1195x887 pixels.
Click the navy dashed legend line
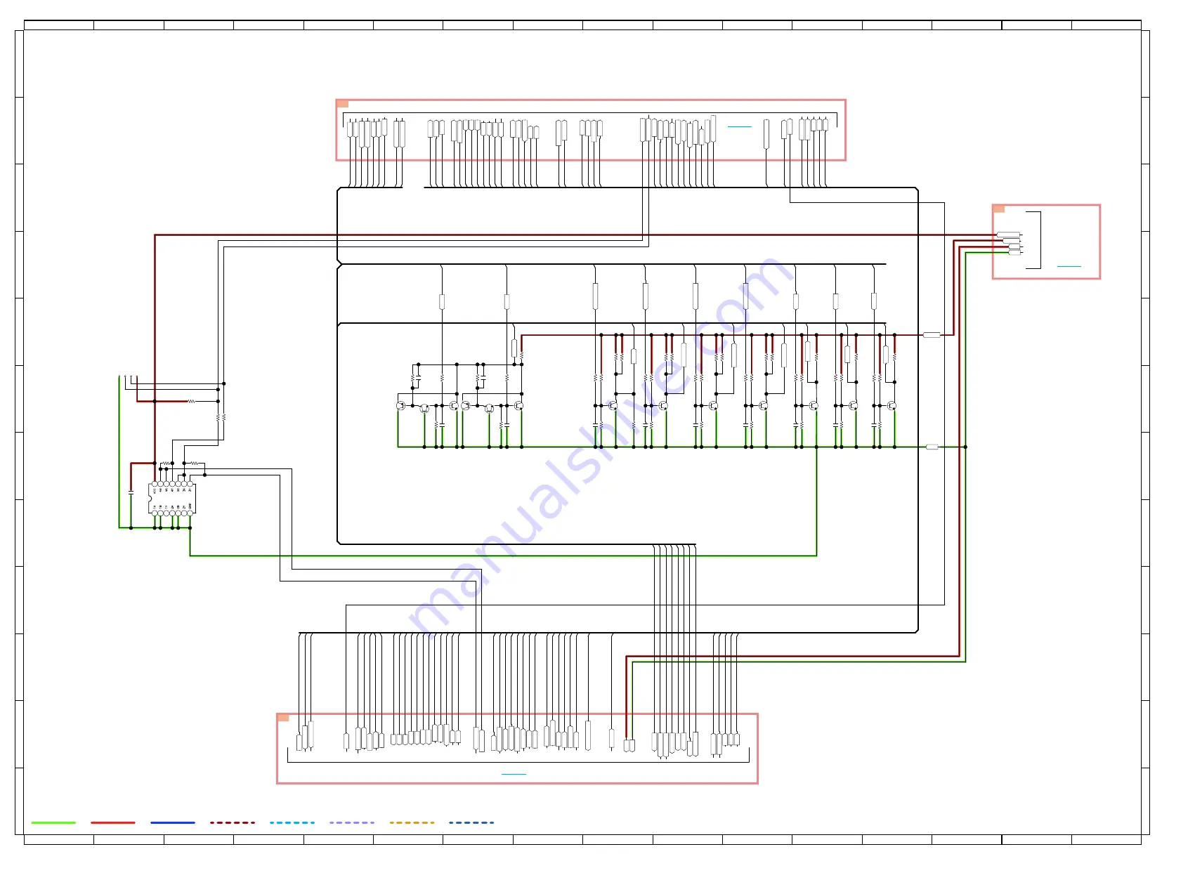[471, 822]
